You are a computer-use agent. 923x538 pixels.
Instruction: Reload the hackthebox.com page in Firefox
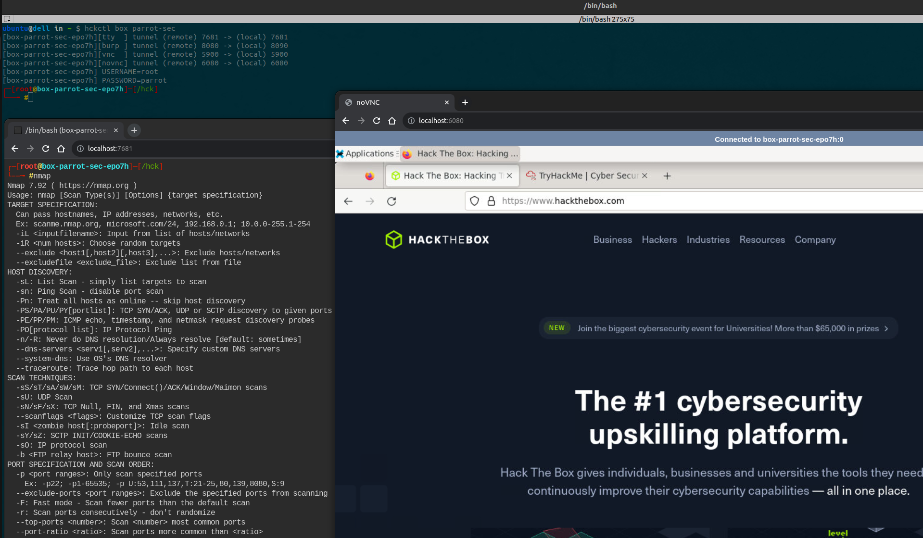tap(392, 201)
